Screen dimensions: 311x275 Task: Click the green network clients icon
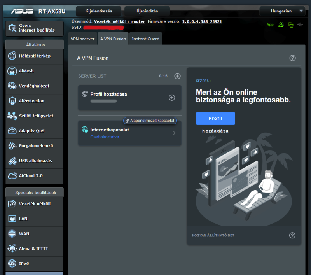(x=290, y=25)
